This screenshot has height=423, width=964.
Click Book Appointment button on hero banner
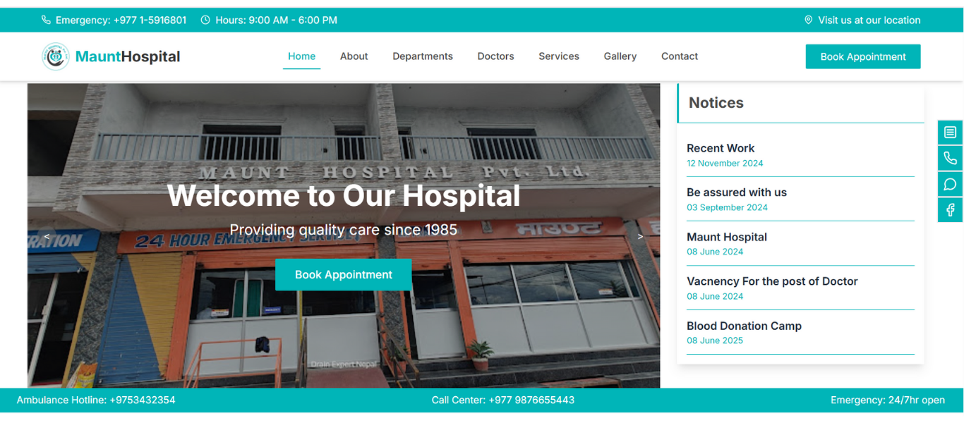tap(344, 275)
